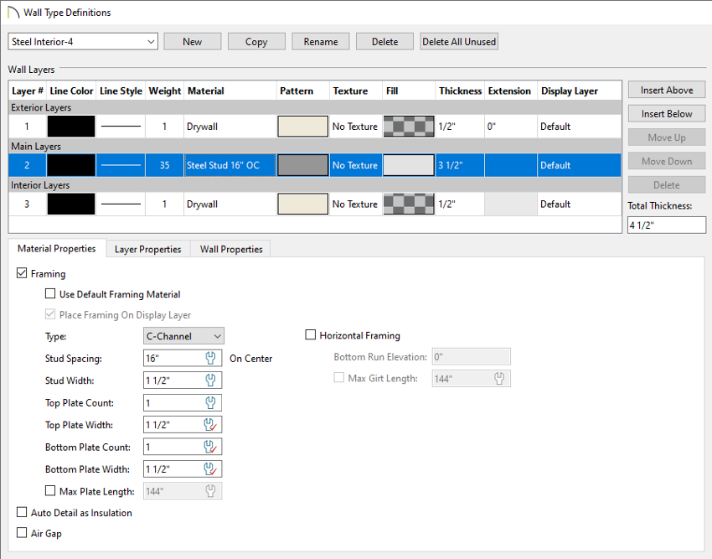Click the layer 3 Drywall material cell

pyautogui.click(x=230, y=204)
